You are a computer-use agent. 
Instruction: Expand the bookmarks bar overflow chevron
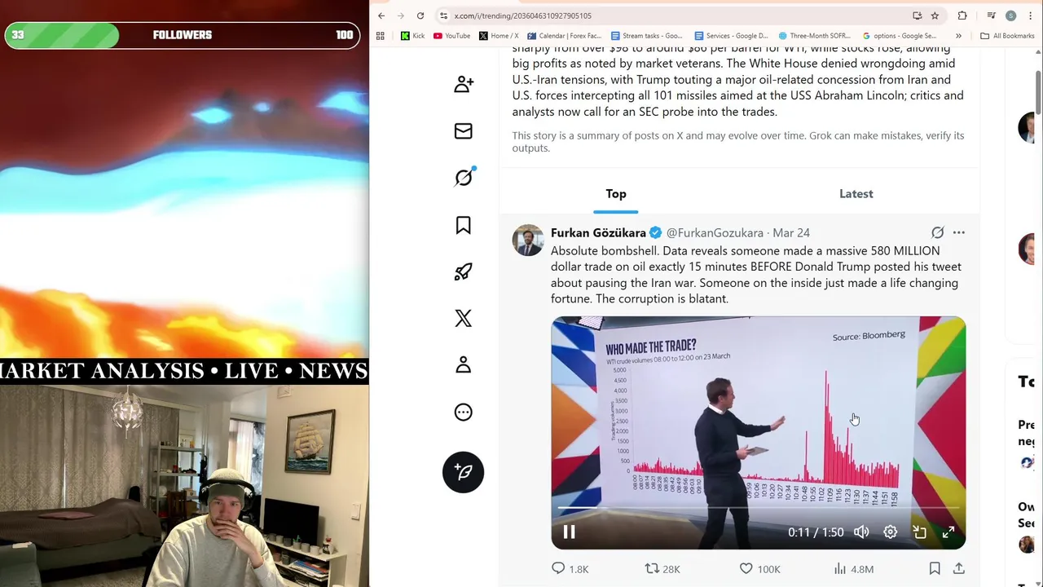tap(958, 36)
